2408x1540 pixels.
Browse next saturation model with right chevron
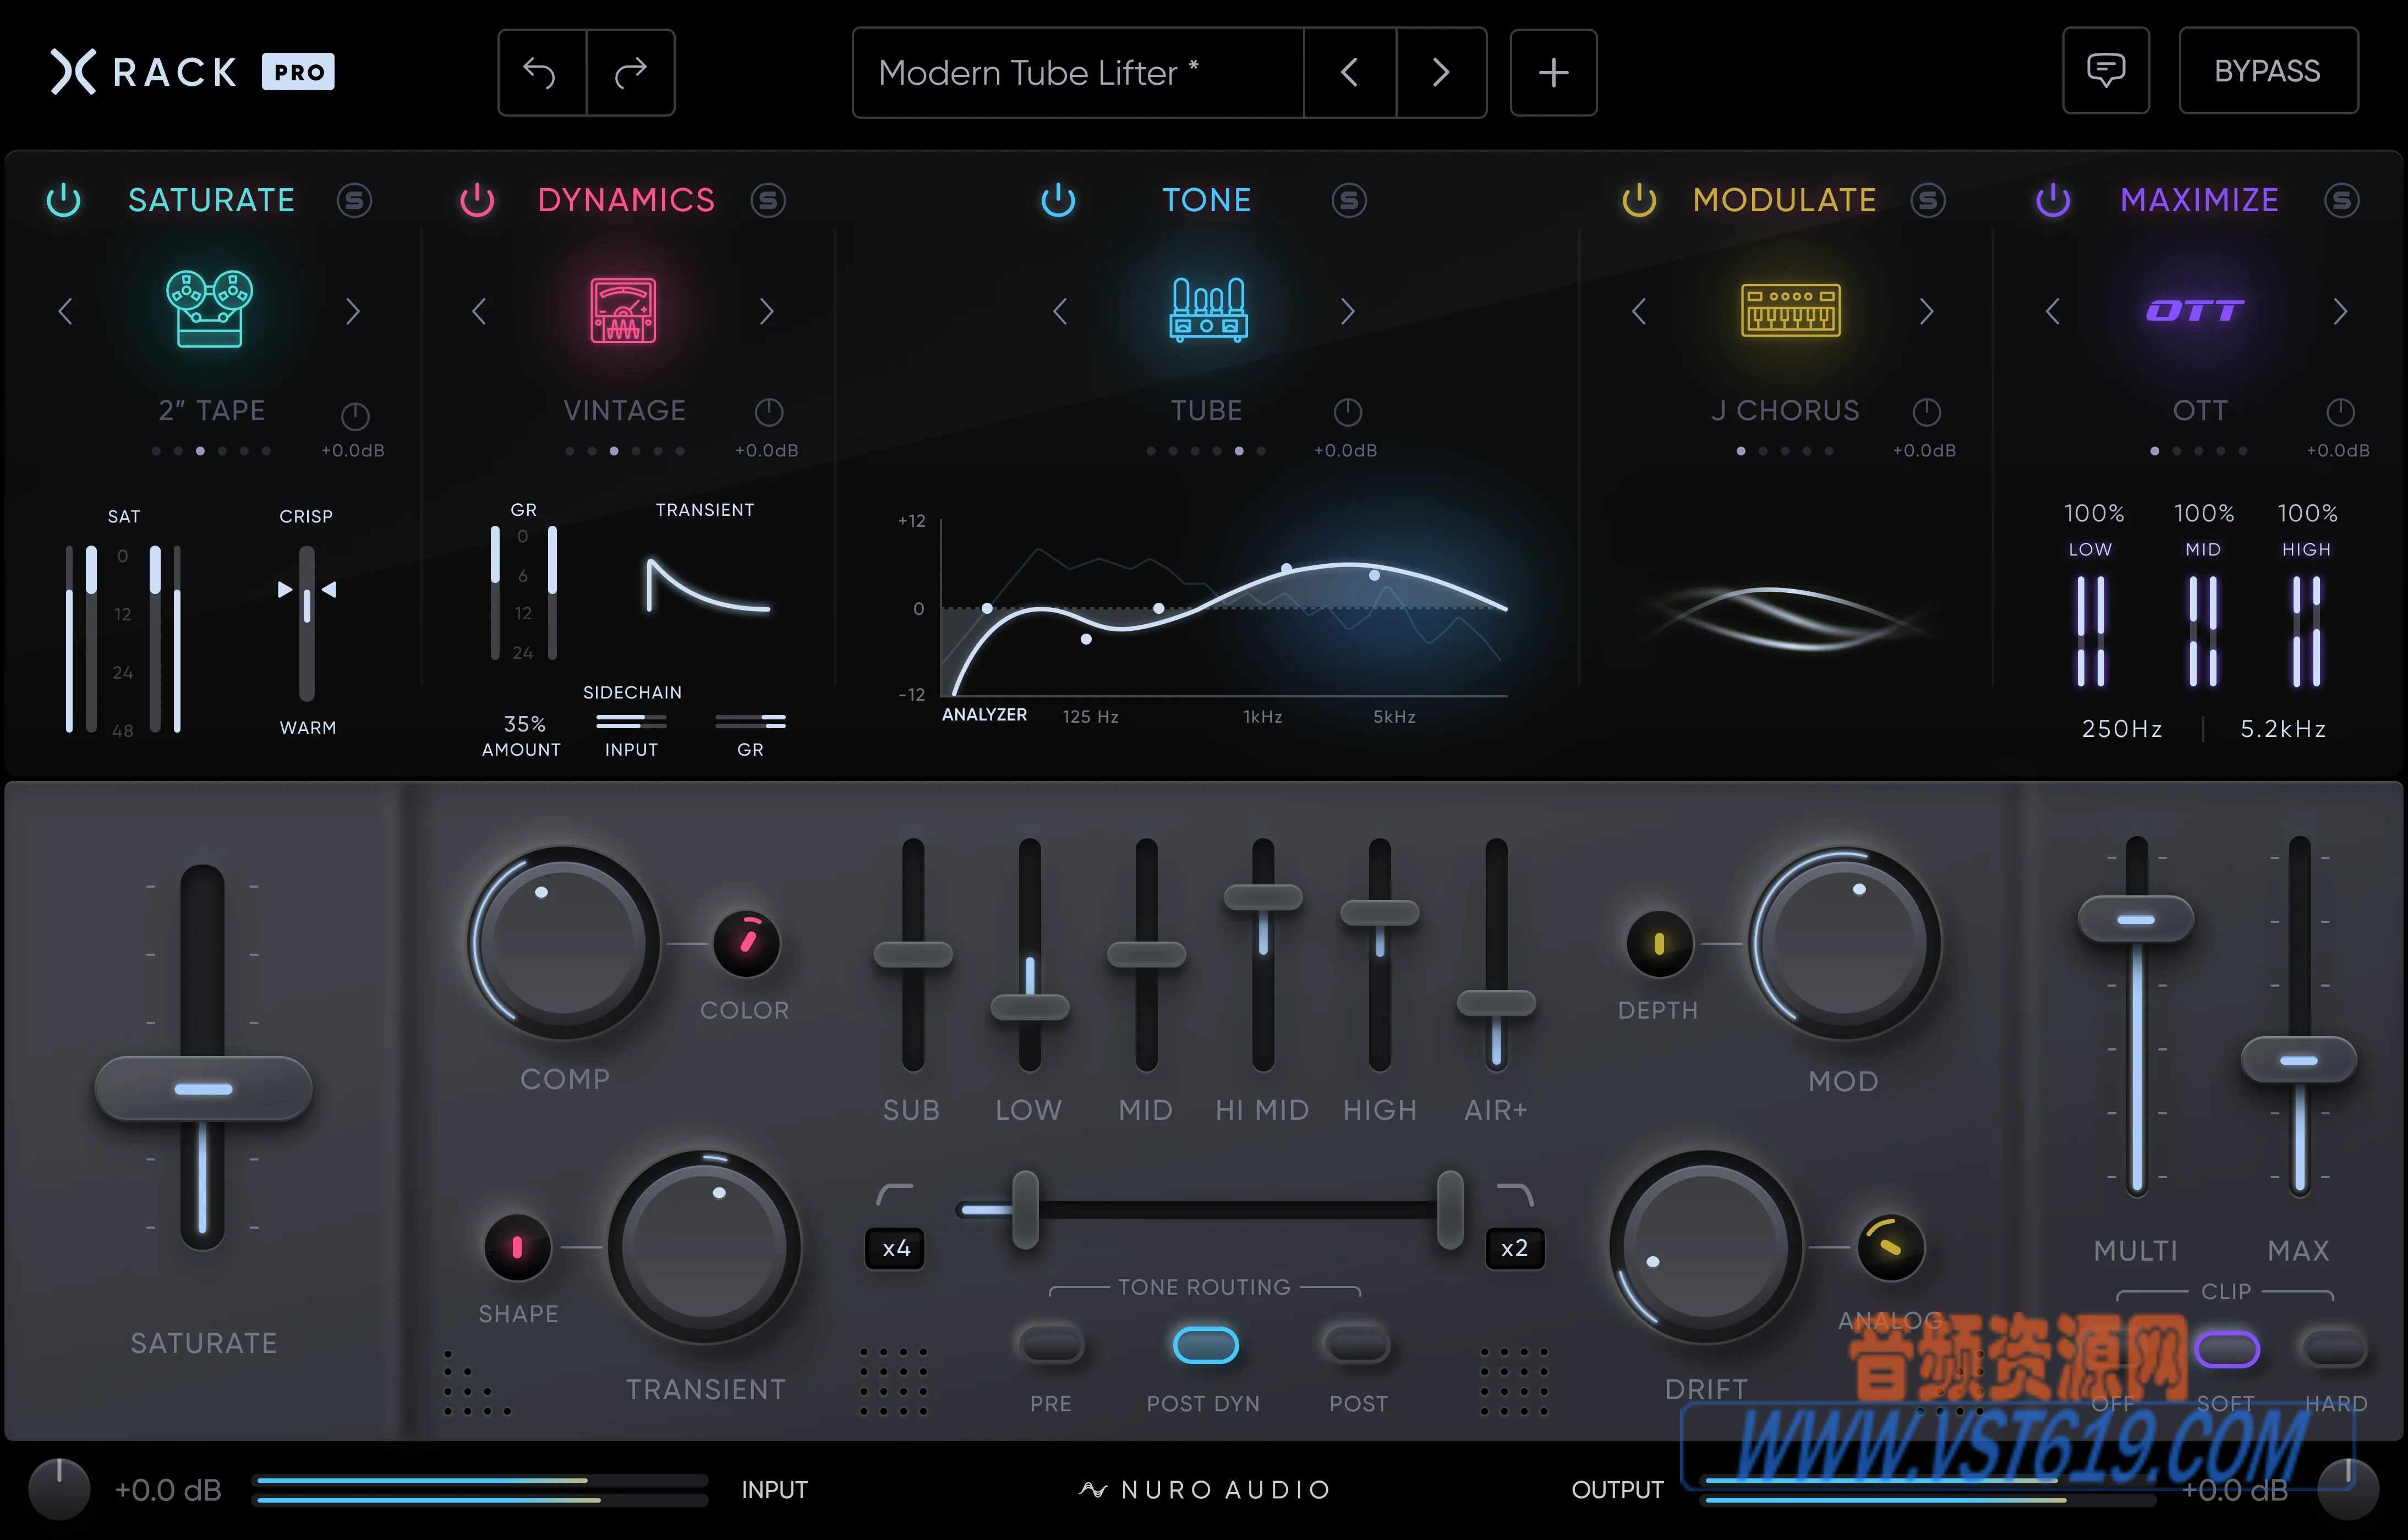pos(353,311)
